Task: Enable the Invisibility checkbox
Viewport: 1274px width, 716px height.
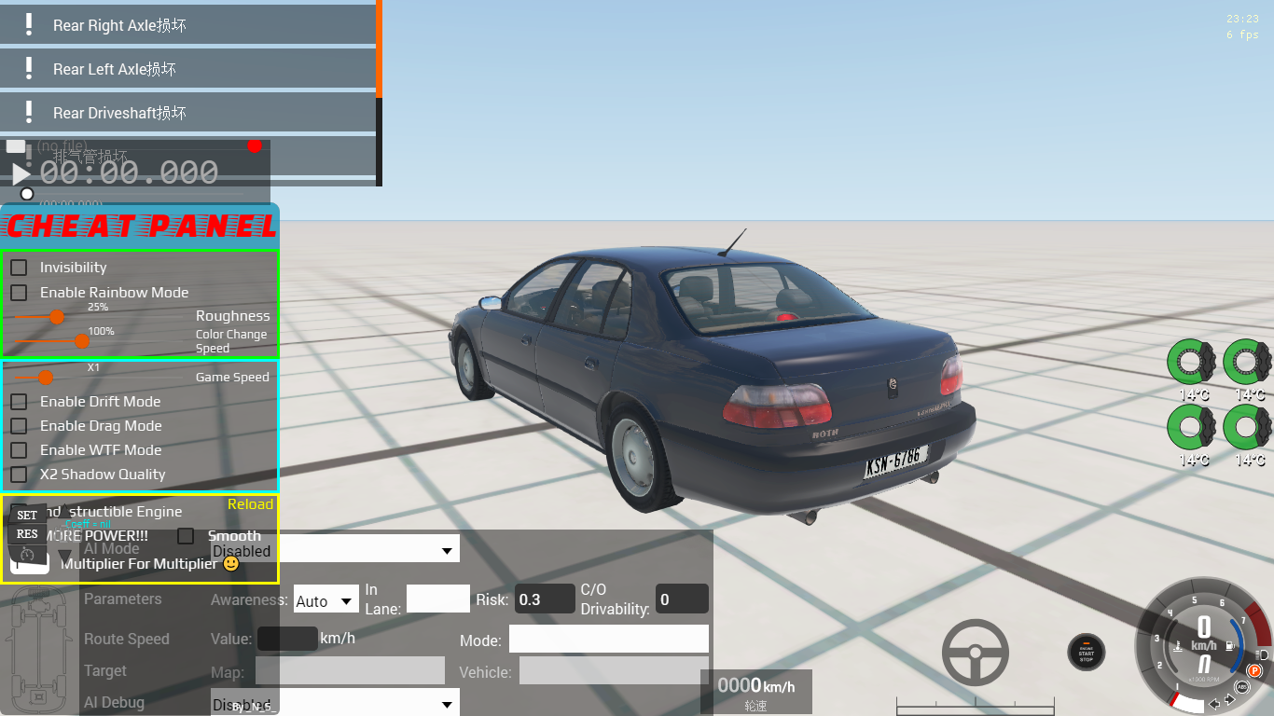Action: (19, 268)
